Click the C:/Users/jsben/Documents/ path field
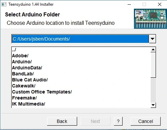Image resolution: width=167 pixels, height=130 pixels. [x=80, y=39]
